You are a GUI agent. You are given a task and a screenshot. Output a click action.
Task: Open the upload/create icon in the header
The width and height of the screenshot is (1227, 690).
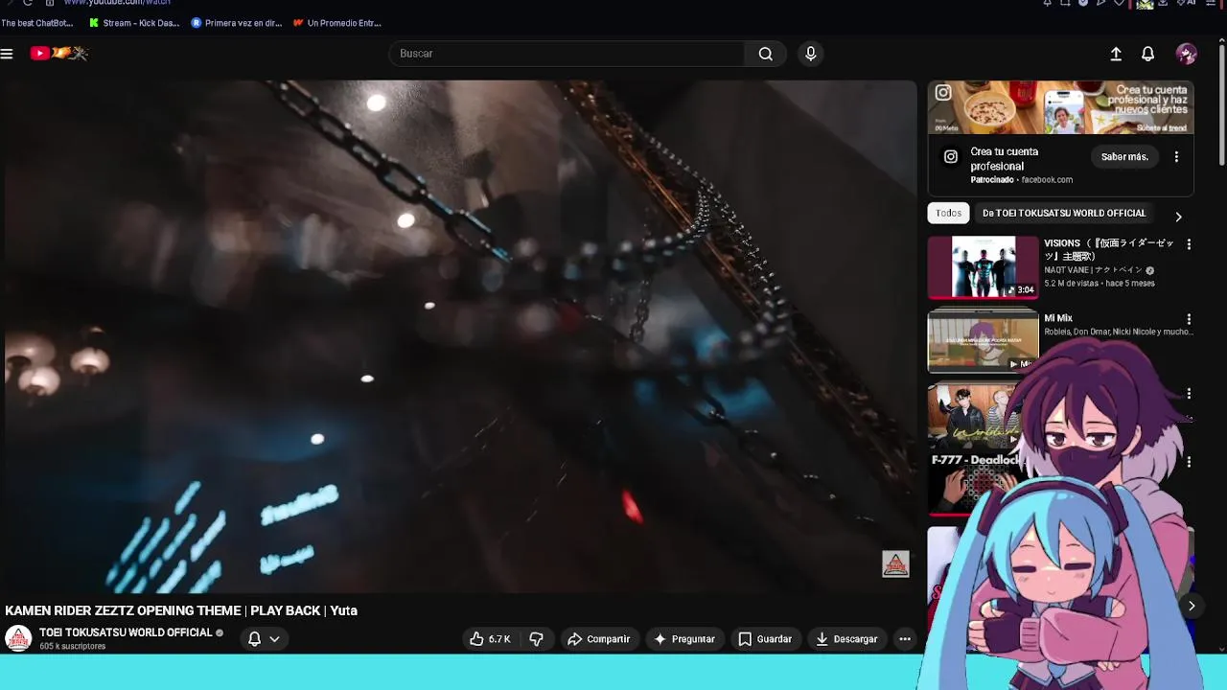click(1116, 54)
